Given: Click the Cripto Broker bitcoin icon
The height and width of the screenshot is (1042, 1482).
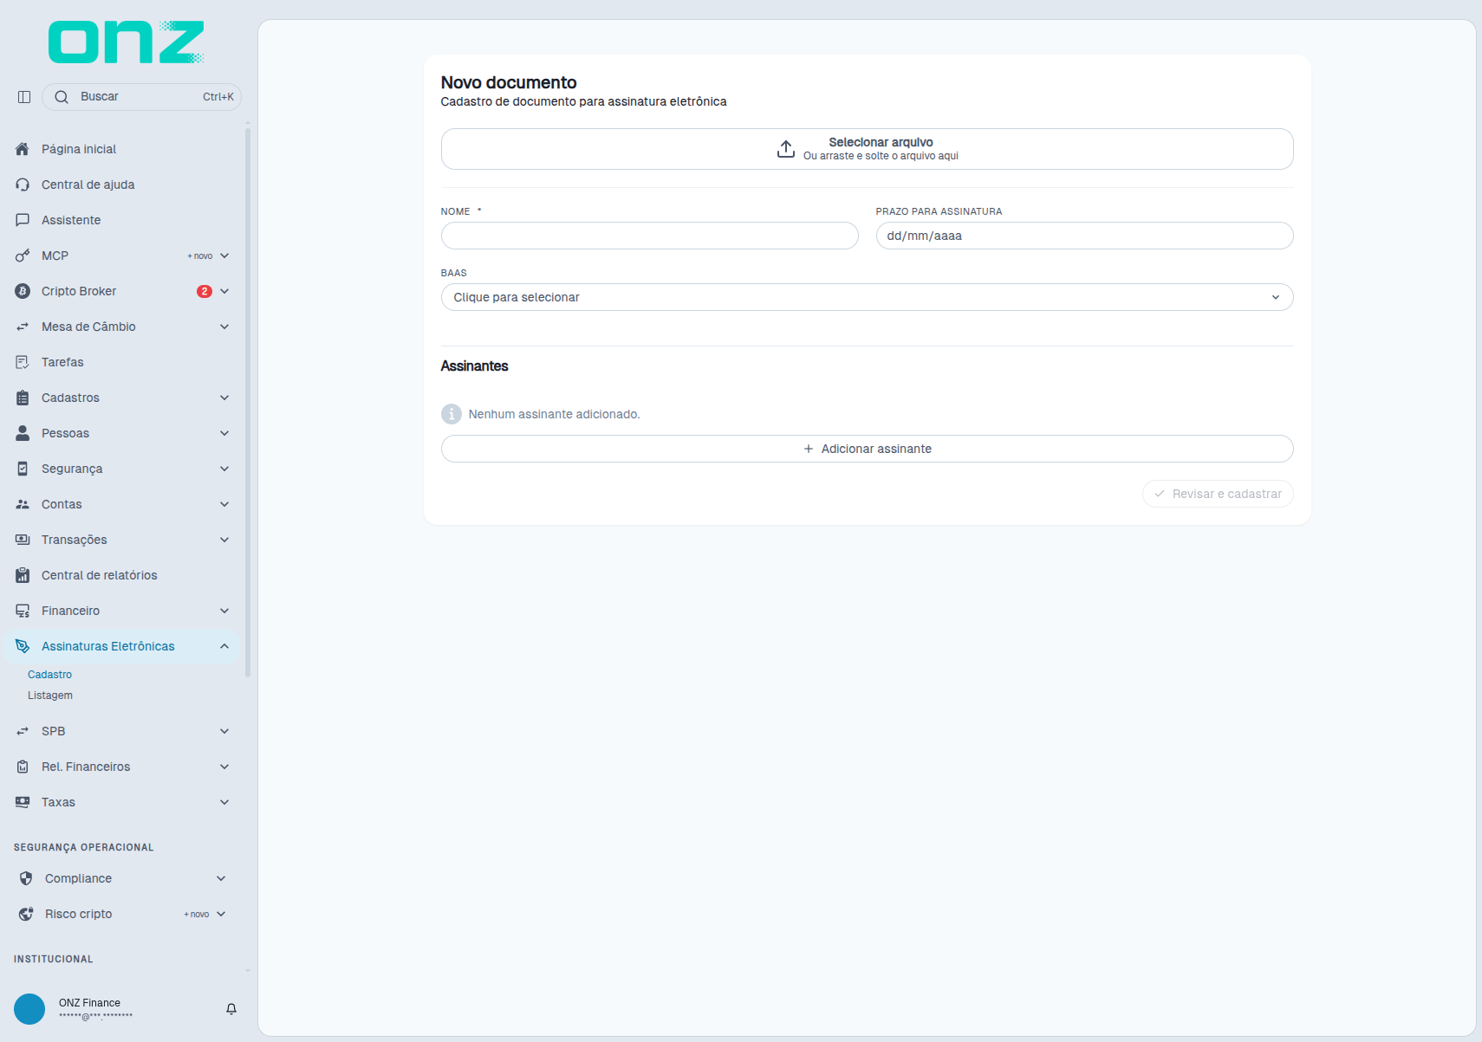Looking at the screenshot, I should pyautogui.click(x=23, y=291).
